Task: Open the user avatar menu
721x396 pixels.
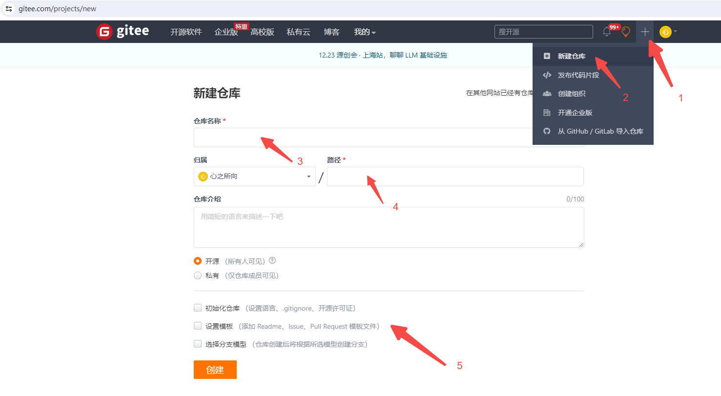Action: click(x=668, y=32)
